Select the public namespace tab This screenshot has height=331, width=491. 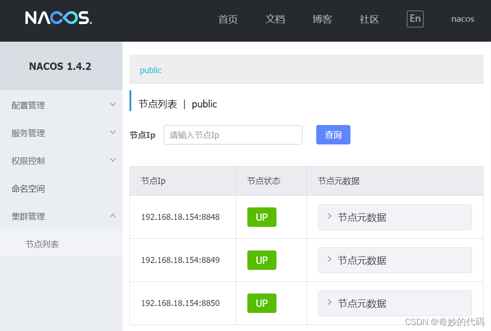[150, 70]
